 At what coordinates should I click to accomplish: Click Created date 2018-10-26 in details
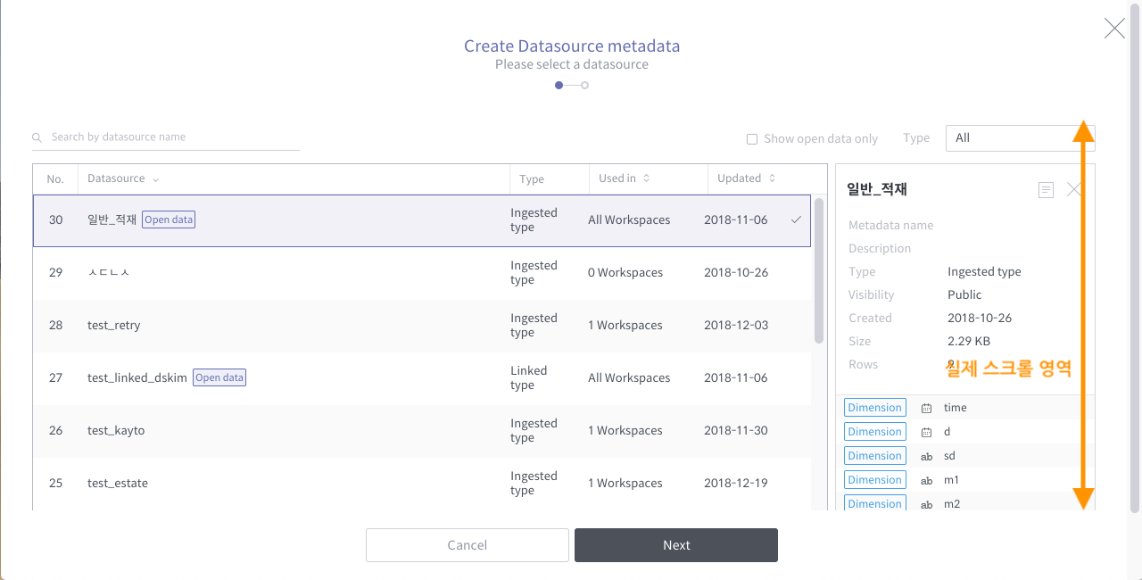980,319
